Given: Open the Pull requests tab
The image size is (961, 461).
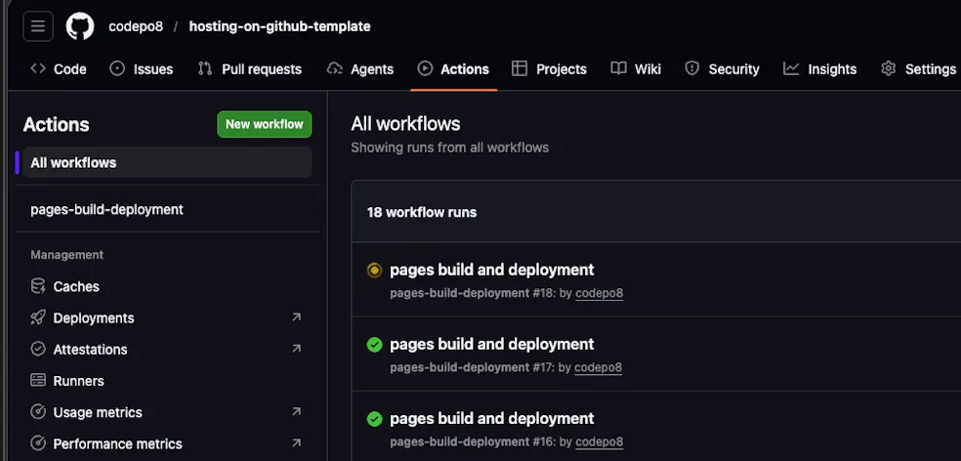Looking at the screenshot, I should coord(249,69).
